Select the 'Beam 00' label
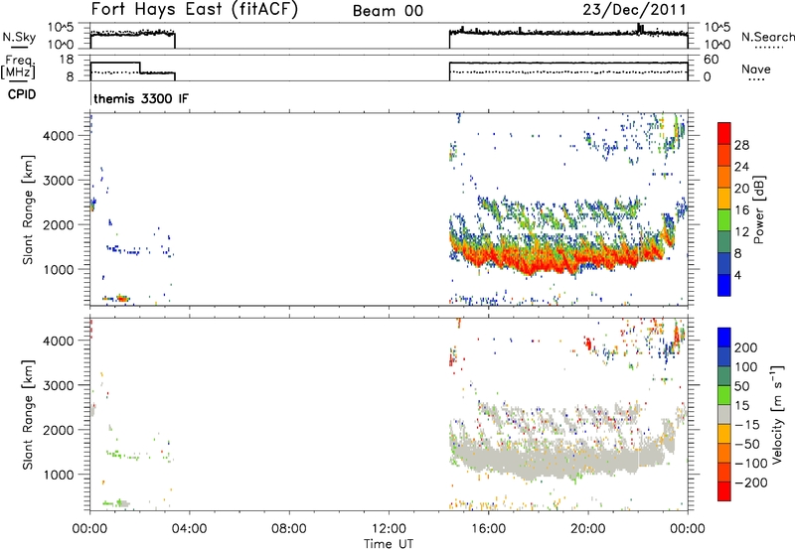 coord(388,11)
